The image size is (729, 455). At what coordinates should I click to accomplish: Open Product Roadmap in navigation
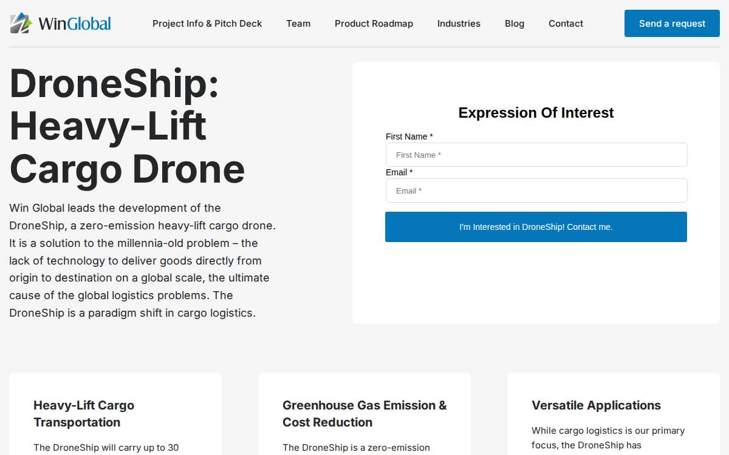click(x=374, y=24)
